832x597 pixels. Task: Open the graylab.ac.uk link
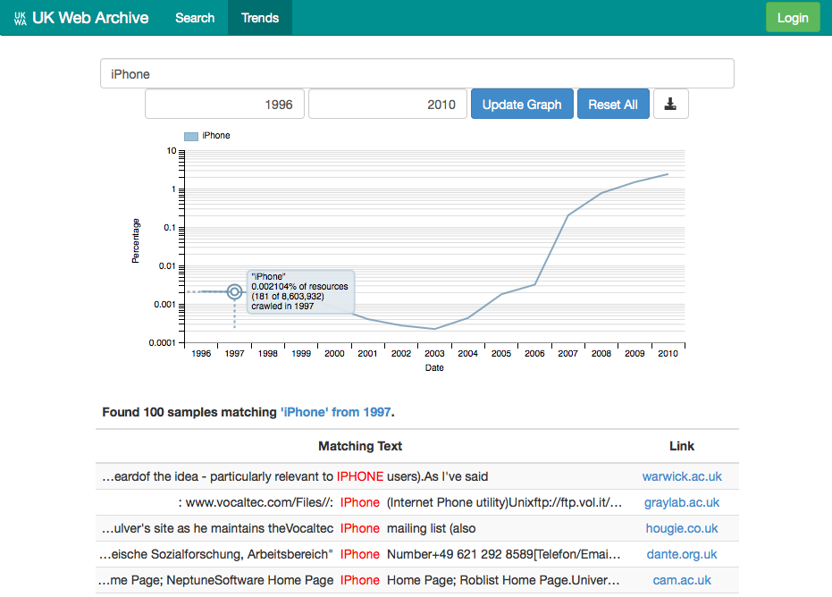tap(682, 502)
